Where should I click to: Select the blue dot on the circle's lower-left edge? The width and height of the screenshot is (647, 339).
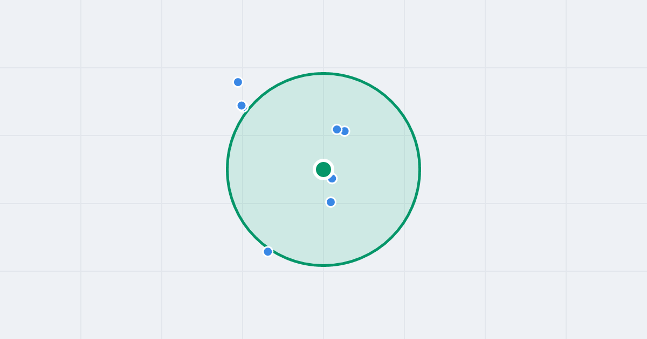[x=268, y=252]
